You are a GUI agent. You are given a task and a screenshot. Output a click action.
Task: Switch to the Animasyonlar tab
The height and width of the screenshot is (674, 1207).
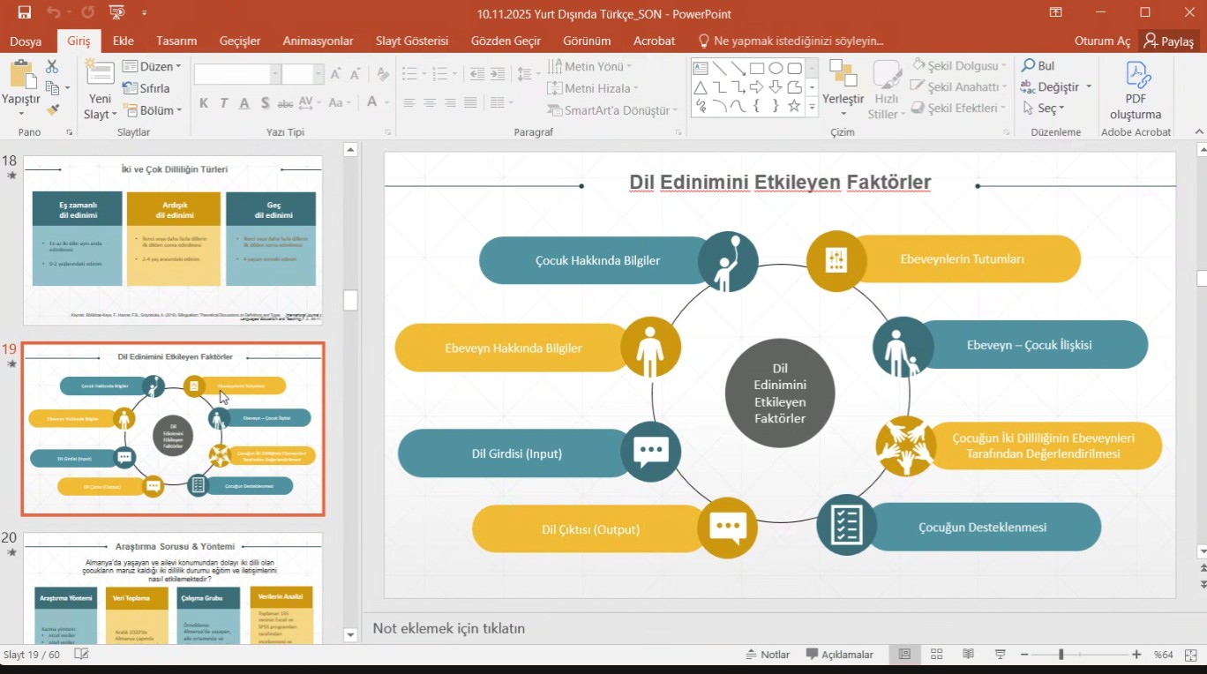[x=318, y=41]
